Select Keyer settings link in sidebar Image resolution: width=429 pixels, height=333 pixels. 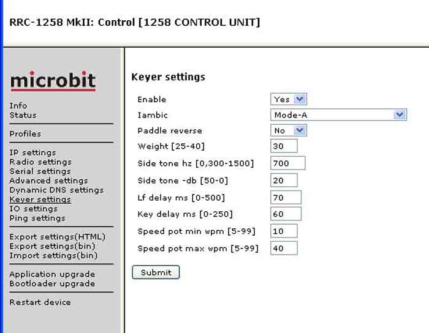coord(40,200)
